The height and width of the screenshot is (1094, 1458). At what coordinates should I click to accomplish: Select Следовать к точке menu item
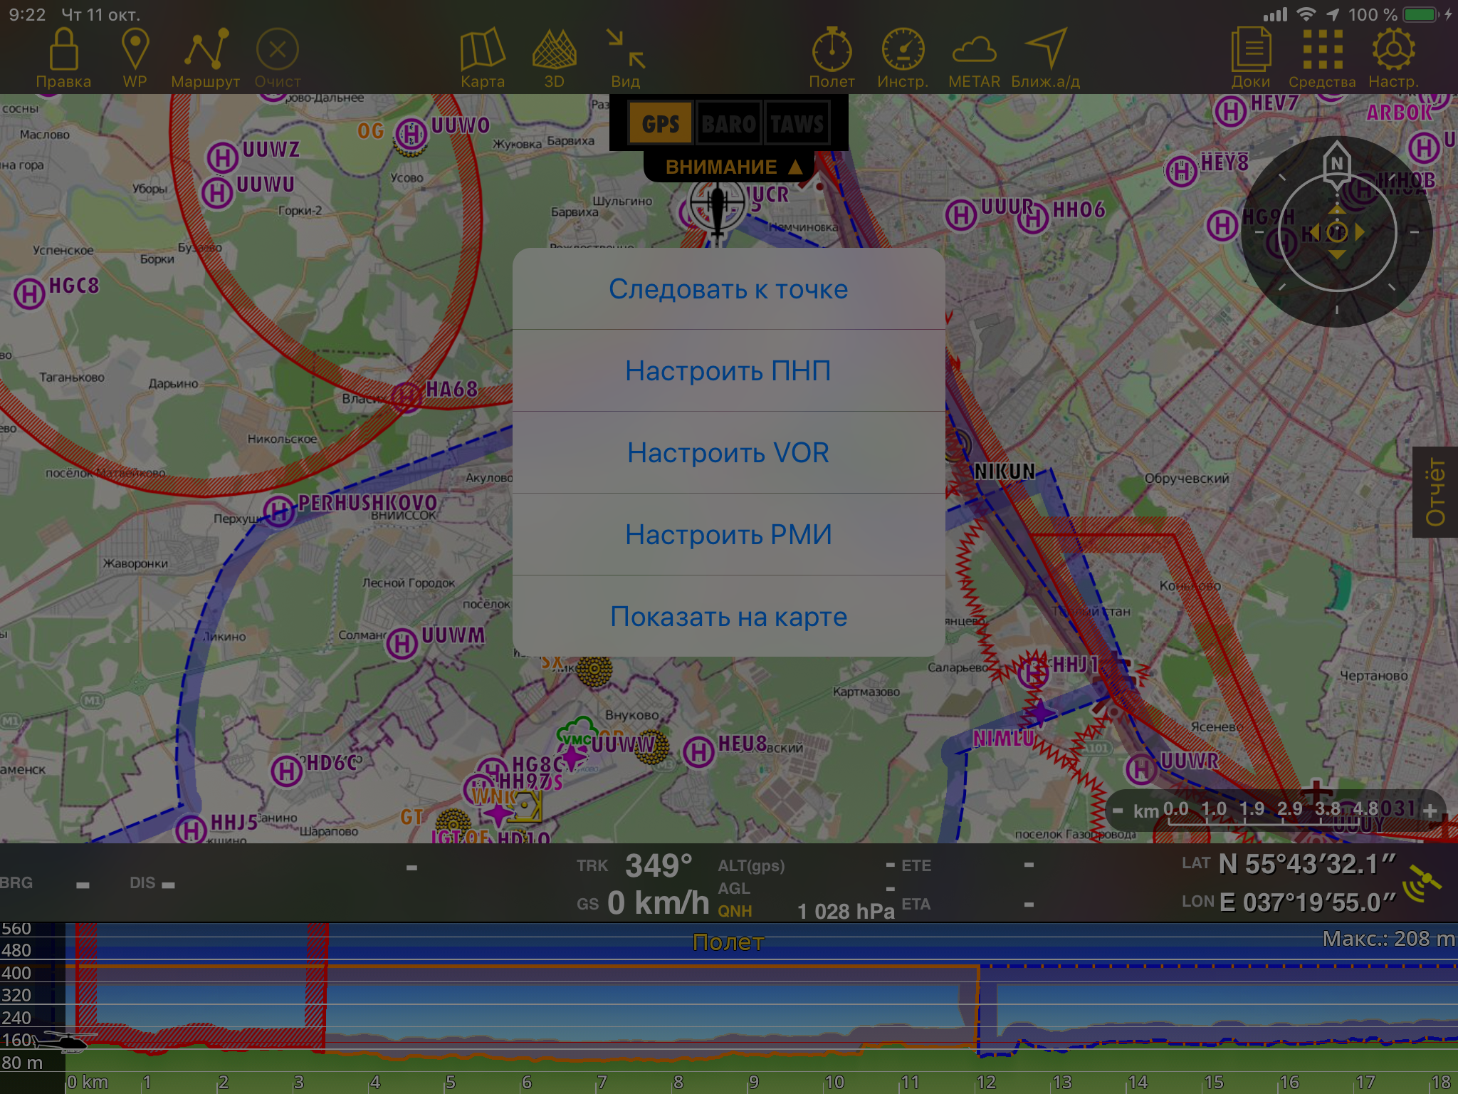point(728,289)
